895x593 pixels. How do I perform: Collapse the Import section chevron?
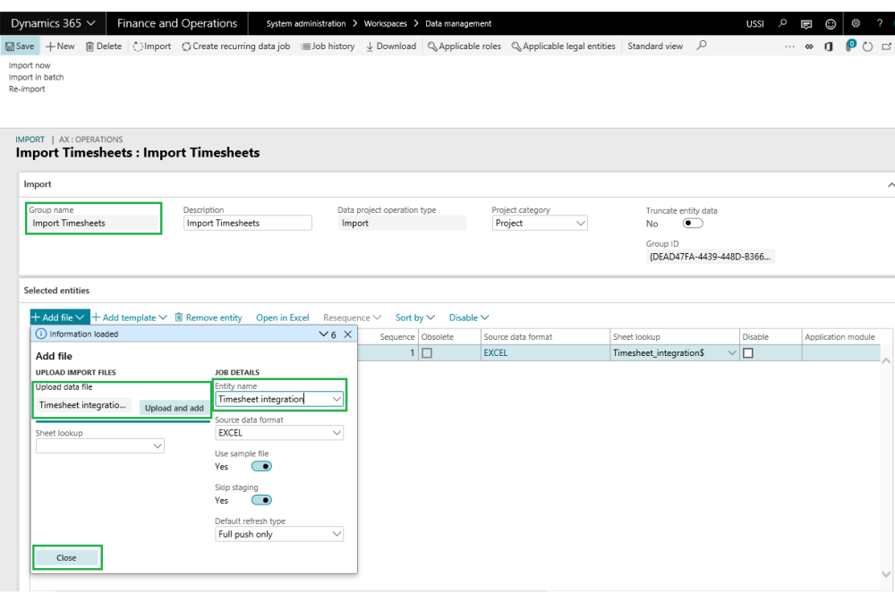891,185
